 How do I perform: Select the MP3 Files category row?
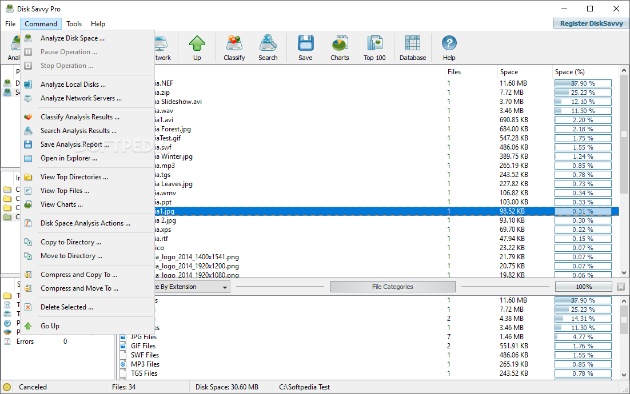click(369, 364)
